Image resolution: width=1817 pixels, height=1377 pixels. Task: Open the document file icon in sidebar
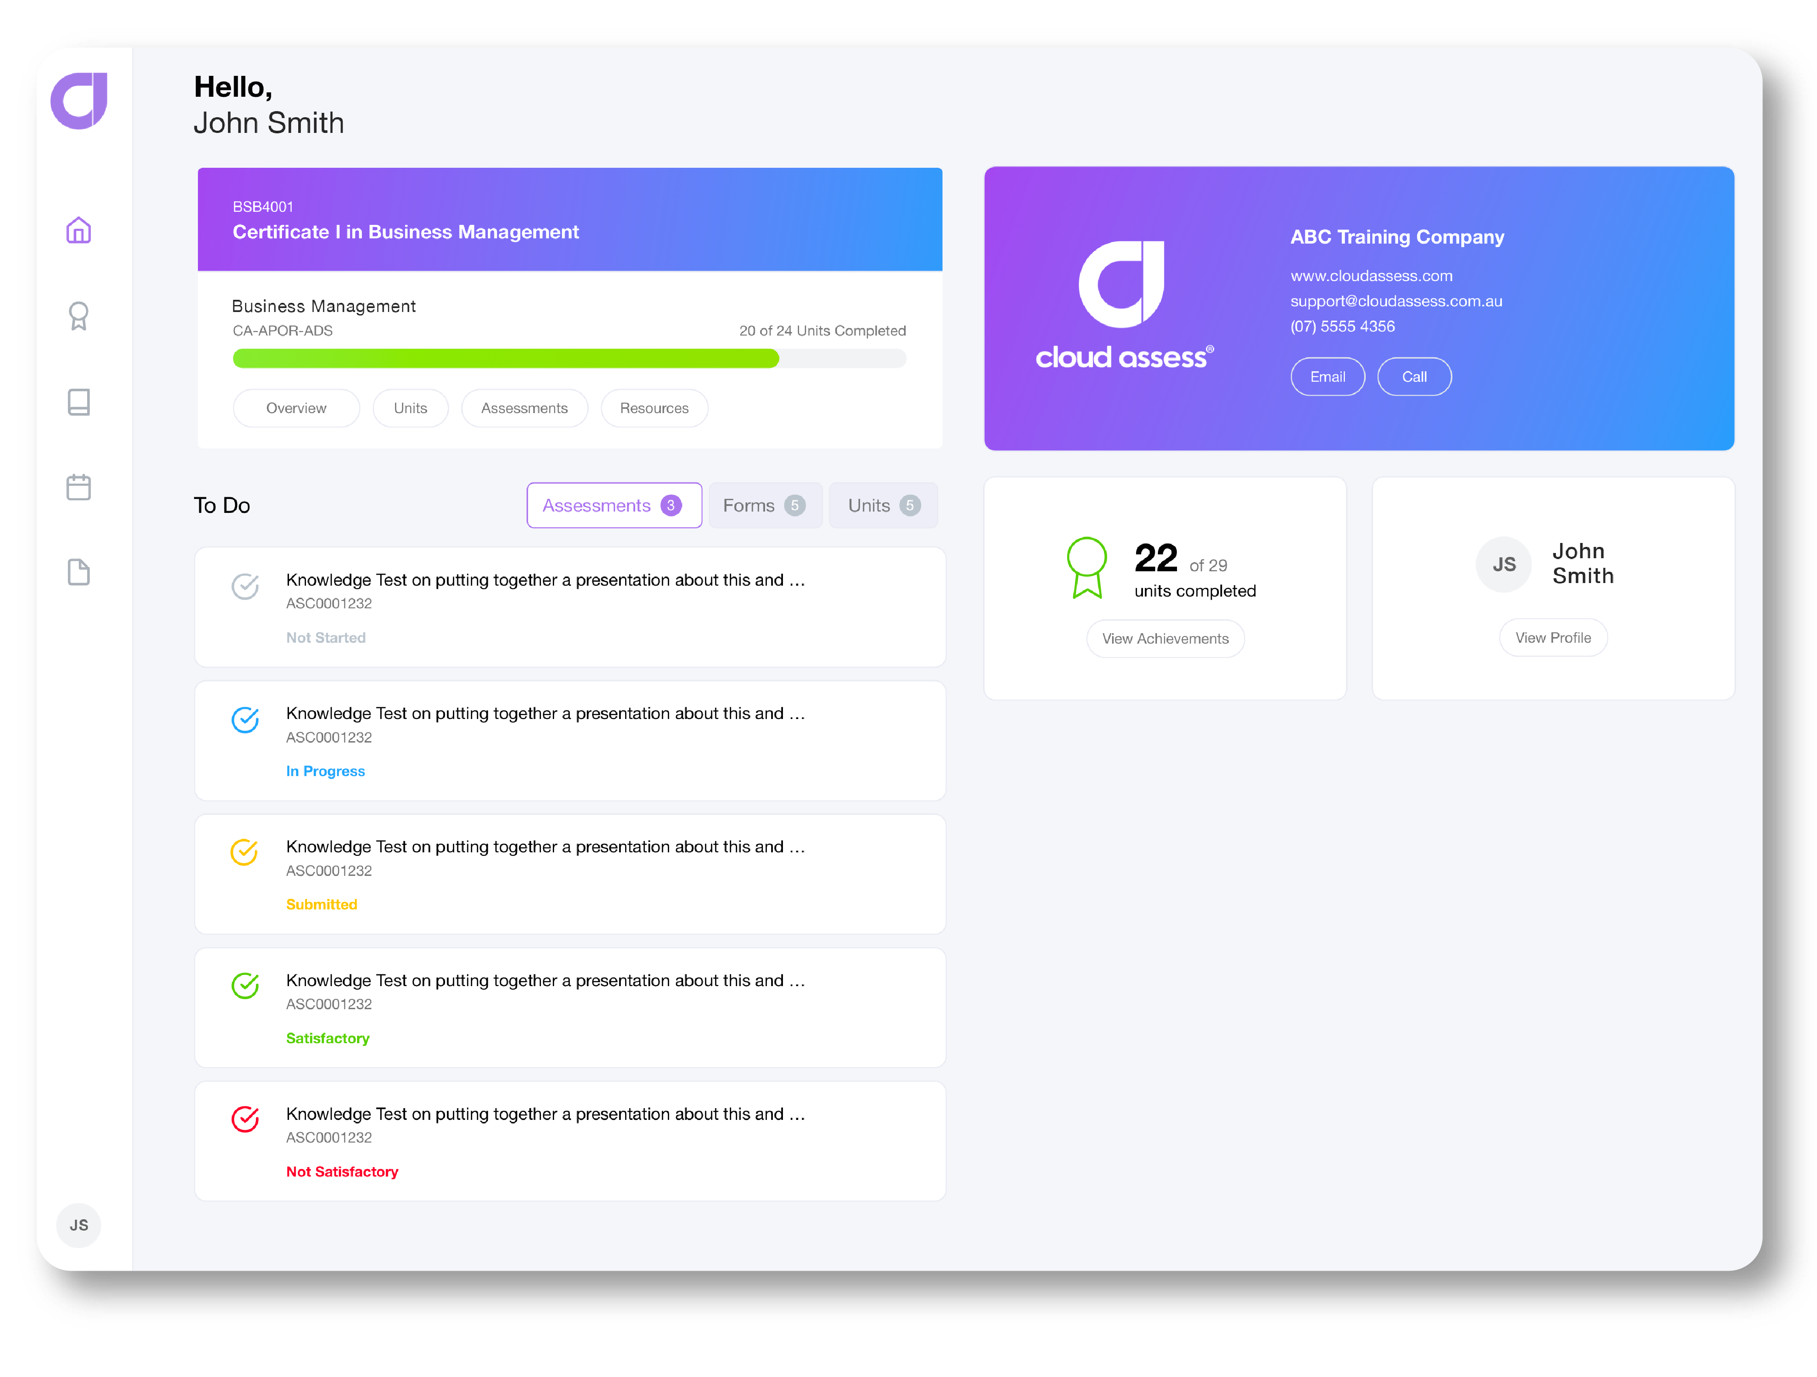tap(79, 572)
